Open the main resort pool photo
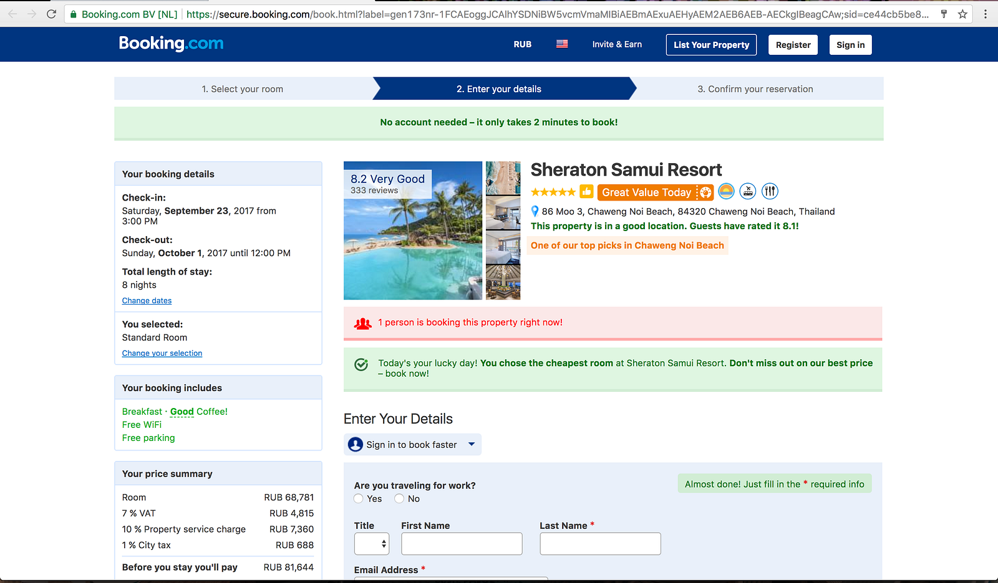The height and width of the screenshot is (583, 998). coord(413,230)
